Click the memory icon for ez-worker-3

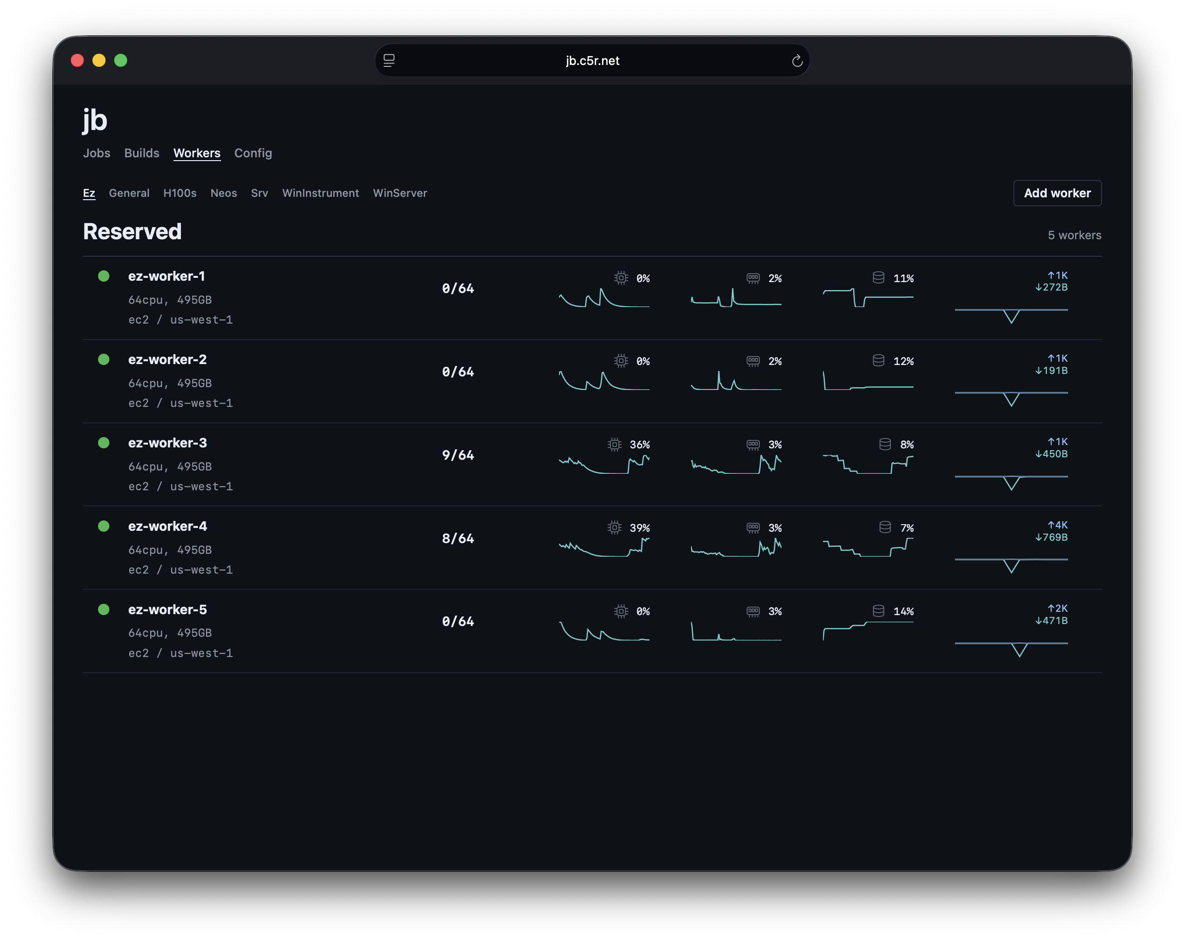pyautogui.click(x=753, y=445)
